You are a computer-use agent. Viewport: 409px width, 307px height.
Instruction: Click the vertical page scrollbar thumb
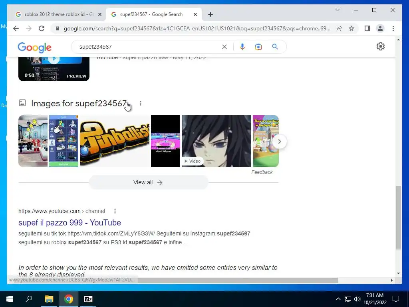point(398,217)
